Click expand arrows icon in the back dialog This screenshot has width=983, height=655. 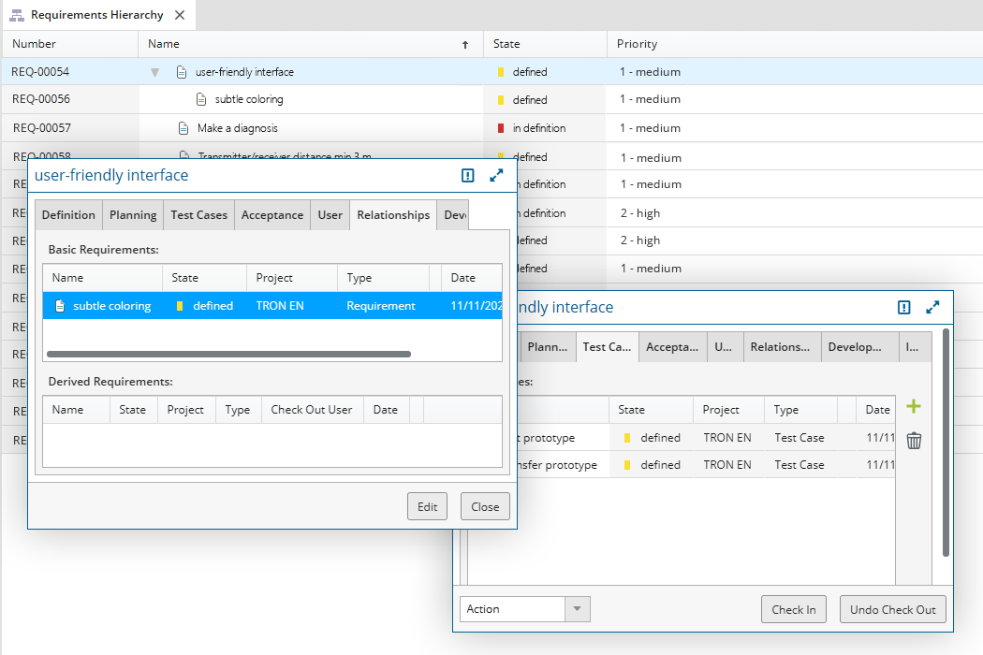coord(932,307)
